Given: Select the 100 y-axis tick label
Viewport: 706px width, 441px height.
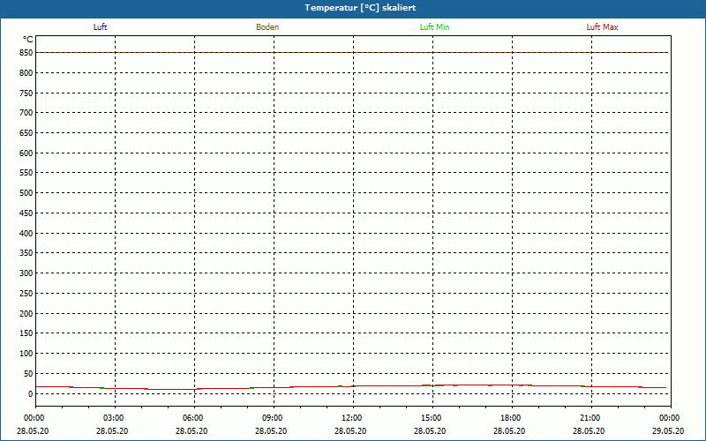Looking at the screenshot, I should (26, 354).
